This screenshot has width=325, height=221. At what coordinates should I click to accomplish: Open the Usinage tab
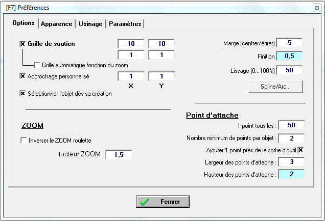click(x=90, y=24)
